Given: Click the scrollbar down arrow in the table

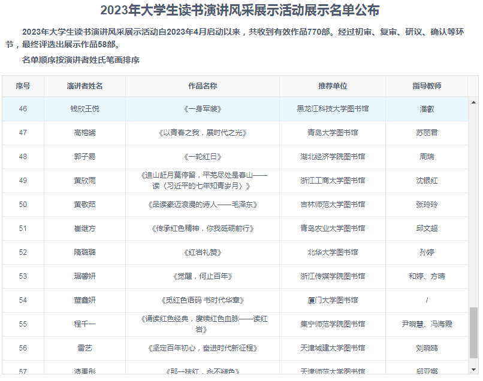Looking at the screenshot, I should (x=473, y=370).
